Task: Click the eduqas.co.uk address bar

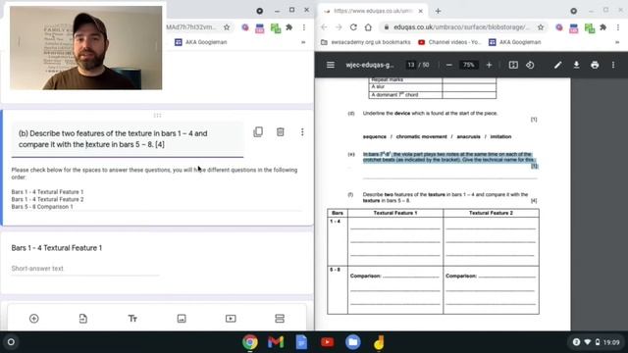Action: 461,27
